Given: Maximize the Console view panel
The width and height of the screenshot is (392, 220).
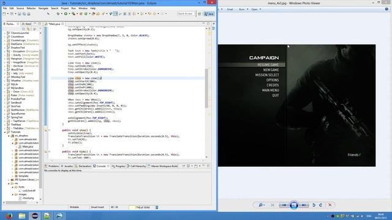Looking at the screenshot, I should [208, 166].
